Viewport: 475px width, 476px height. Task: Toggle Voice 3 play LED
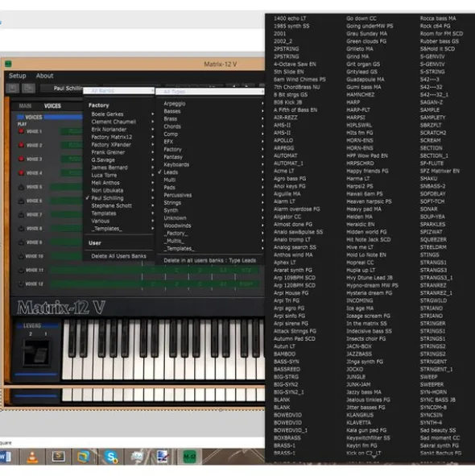(21, 159)
